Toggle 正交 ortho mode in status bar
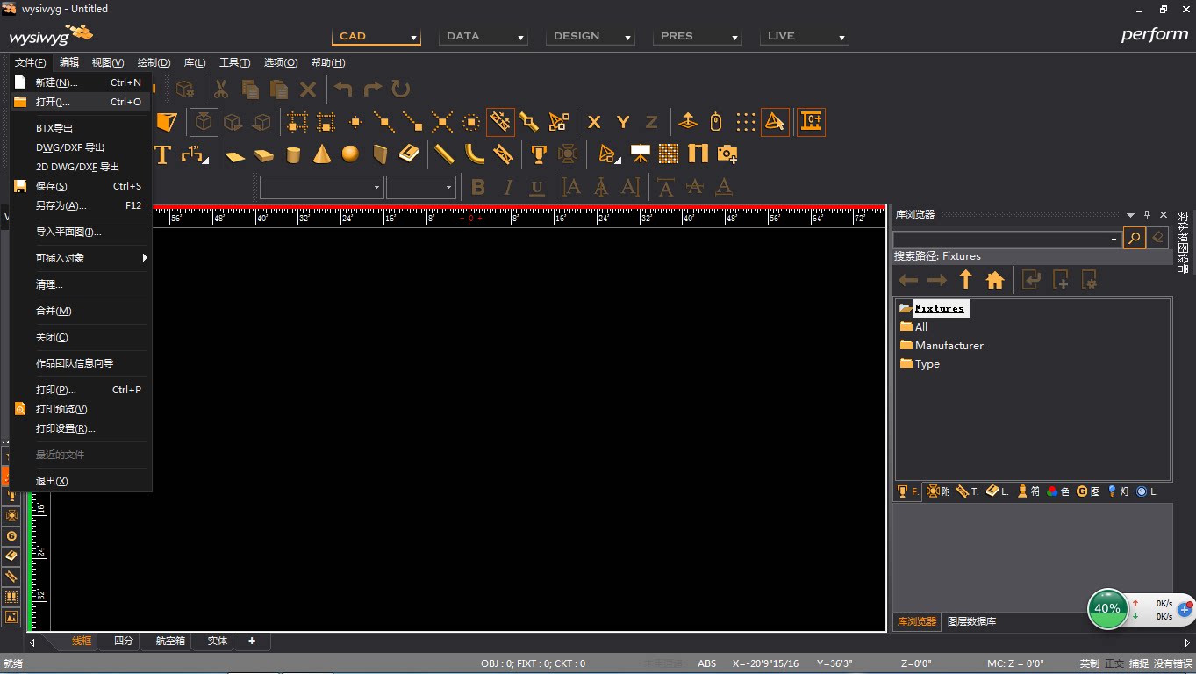This screenshot has width=1196, height=674. click(1114, 663)
